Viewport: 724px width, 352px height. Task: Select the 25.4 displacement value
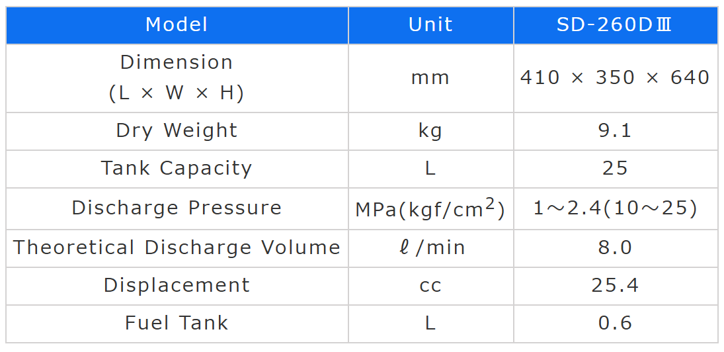click(615, 285)
